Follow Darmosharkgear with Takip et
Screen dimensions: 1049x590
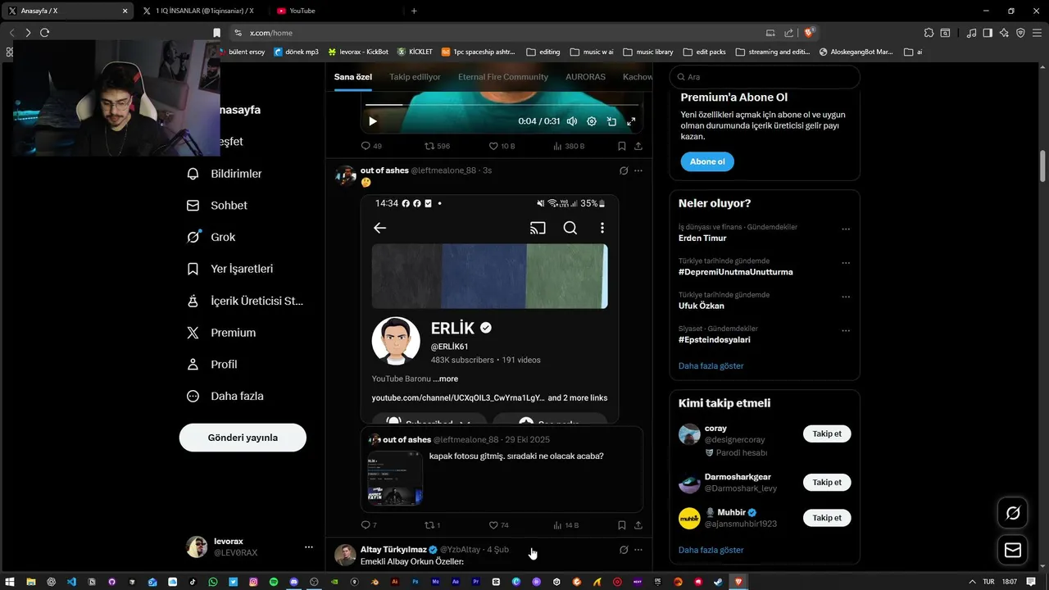pos(827,483)
